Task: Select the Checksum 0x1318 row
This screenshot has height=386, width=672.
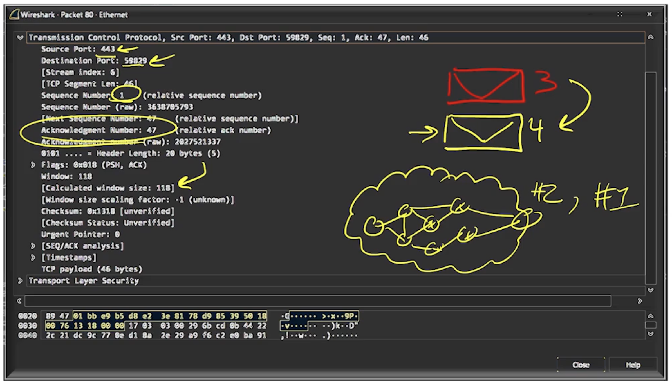Action: tap(107, 211)
